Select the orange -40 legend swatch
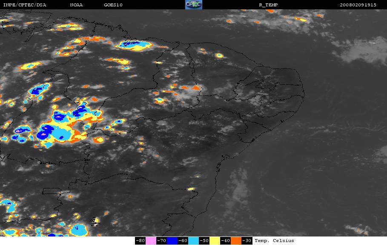 (x=236, y=241)
